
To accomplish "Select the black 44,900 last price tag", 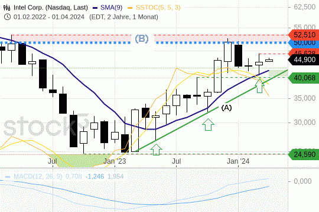I will [304, 59].
